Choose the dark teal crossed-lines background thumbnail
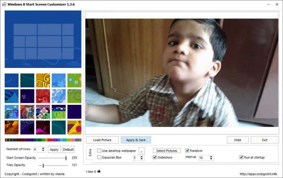This screenshot has height=178, width=283. click(x=27, y=80)
